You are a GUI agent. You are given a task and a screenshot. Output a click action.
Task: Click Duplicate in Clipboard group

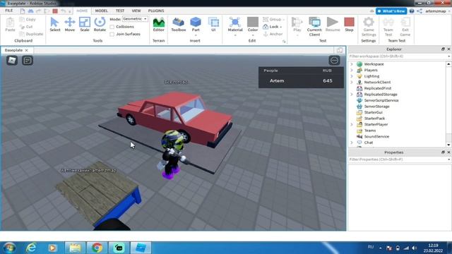point(31,34)
